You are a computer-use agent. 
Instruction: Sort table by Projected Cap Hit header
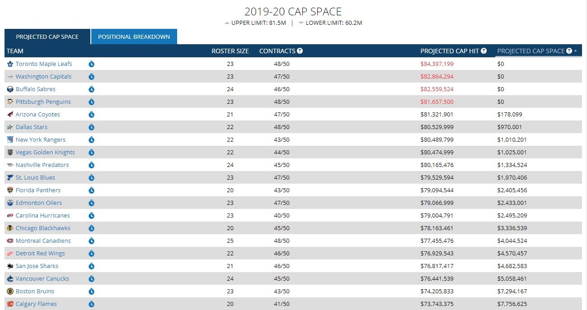point(450,51)
